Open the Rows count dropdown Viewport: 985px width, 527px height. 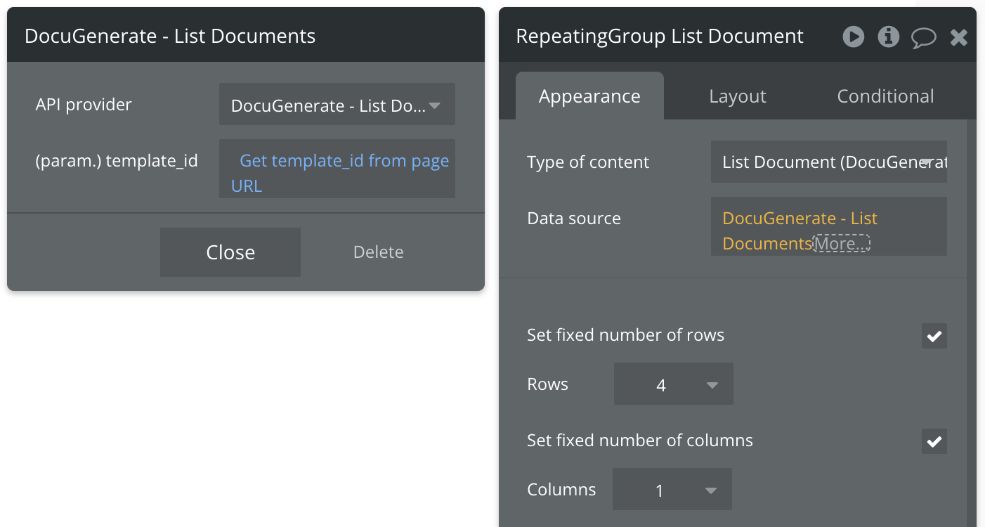[x=674, y=384]
